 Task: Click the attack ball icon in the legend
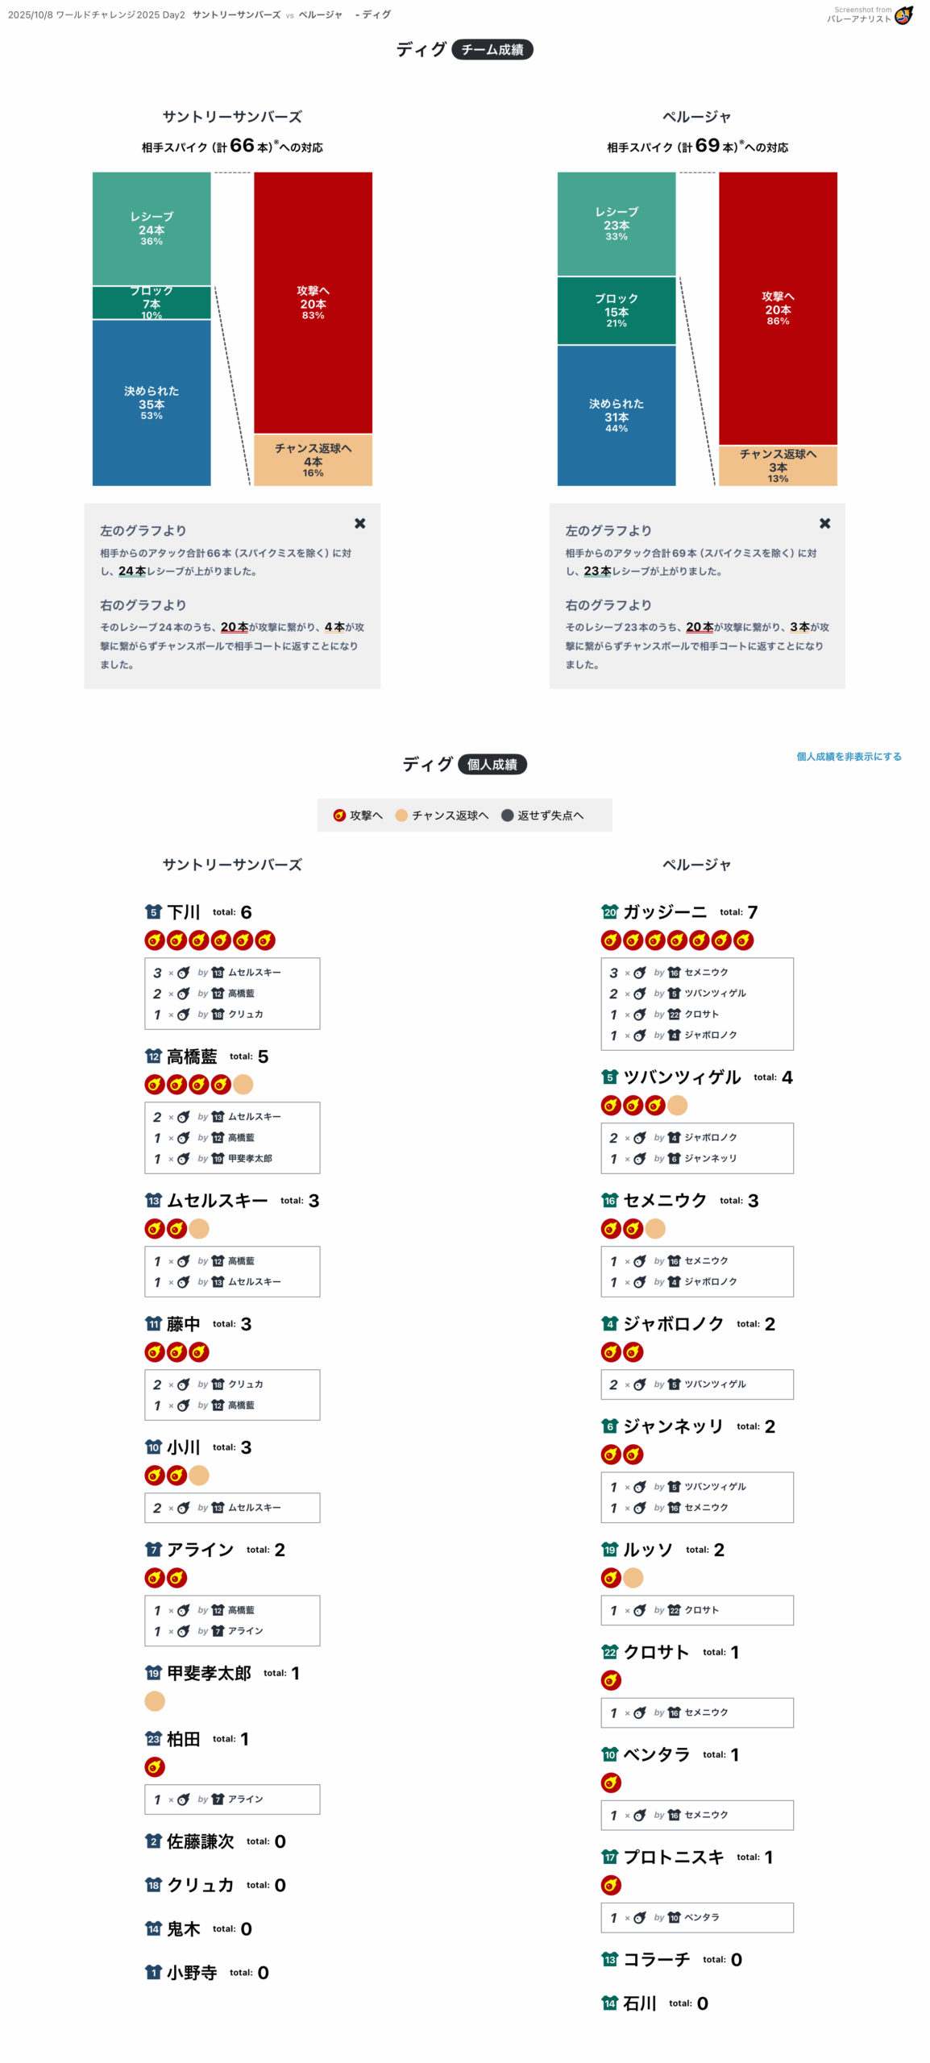pos(339,815)
